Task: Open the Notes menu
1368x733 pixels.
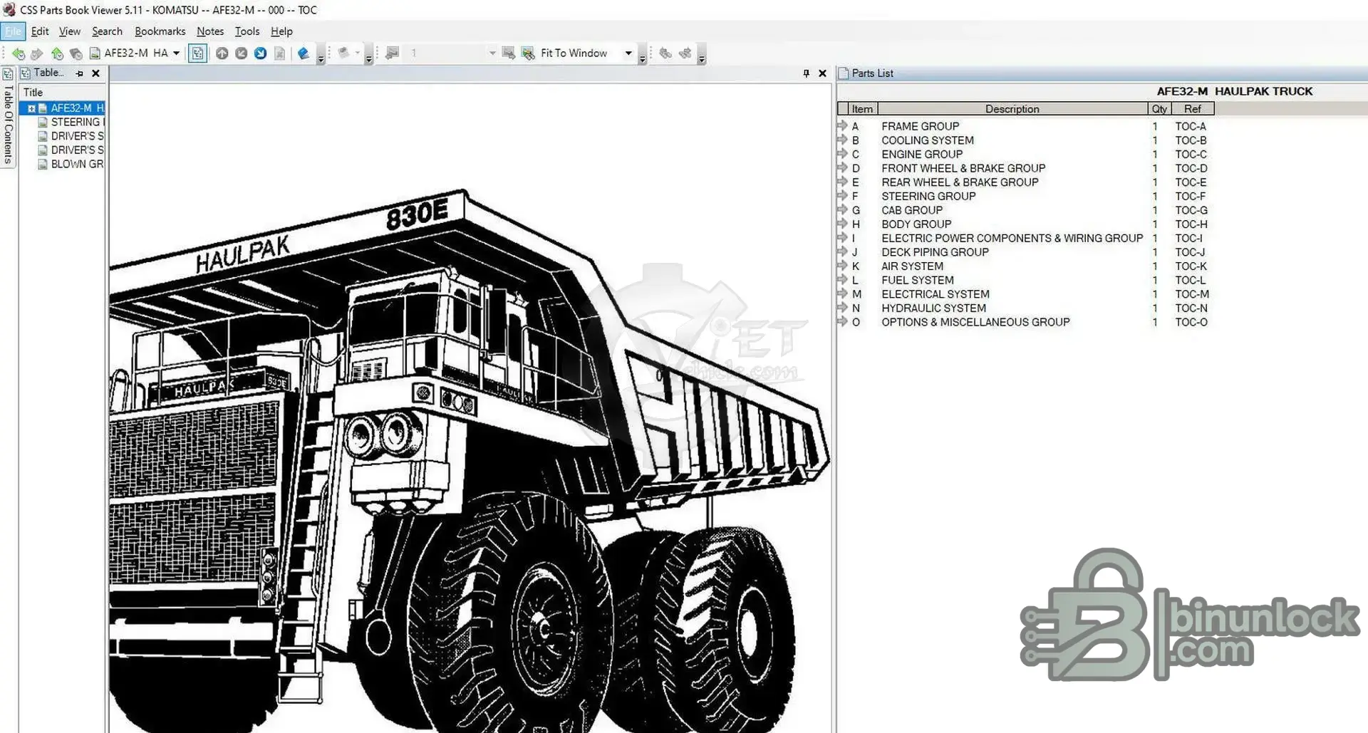Action: [x=210, y=31]
